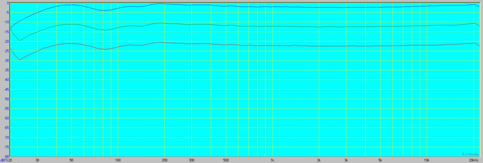Click the 30 Hz frequency label

pyautogui.click(x=37, y=160)
